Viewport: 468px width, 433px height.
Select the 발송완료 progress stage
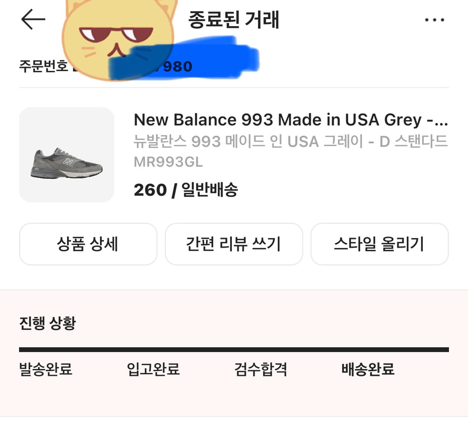coord(45,369)
